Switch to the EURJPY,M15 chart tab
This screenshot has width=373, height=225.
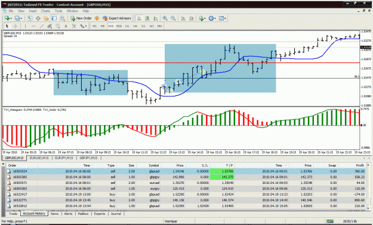click(64, 158)
